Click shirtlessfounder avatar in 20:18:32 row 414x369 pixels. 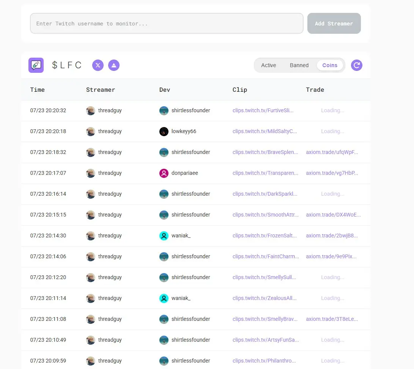click(x=164, y=152)
